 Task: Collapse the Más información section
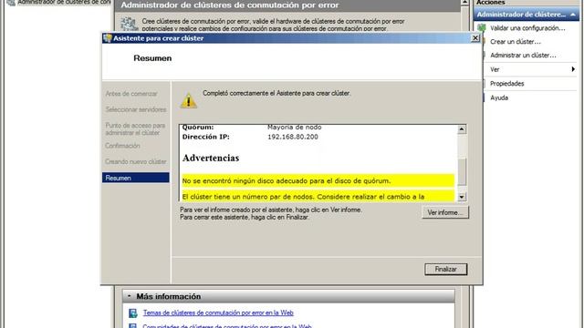130,296
